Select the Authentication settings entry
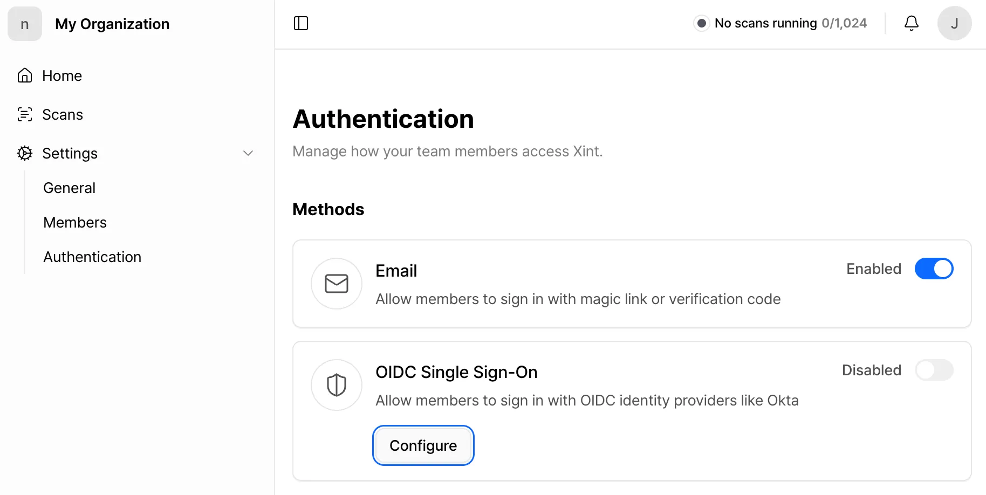 click(x=92, y=257)
